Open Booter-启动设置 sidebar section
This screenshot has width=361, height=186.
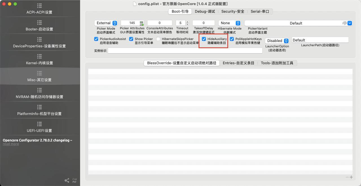click(x=39, y=25)
